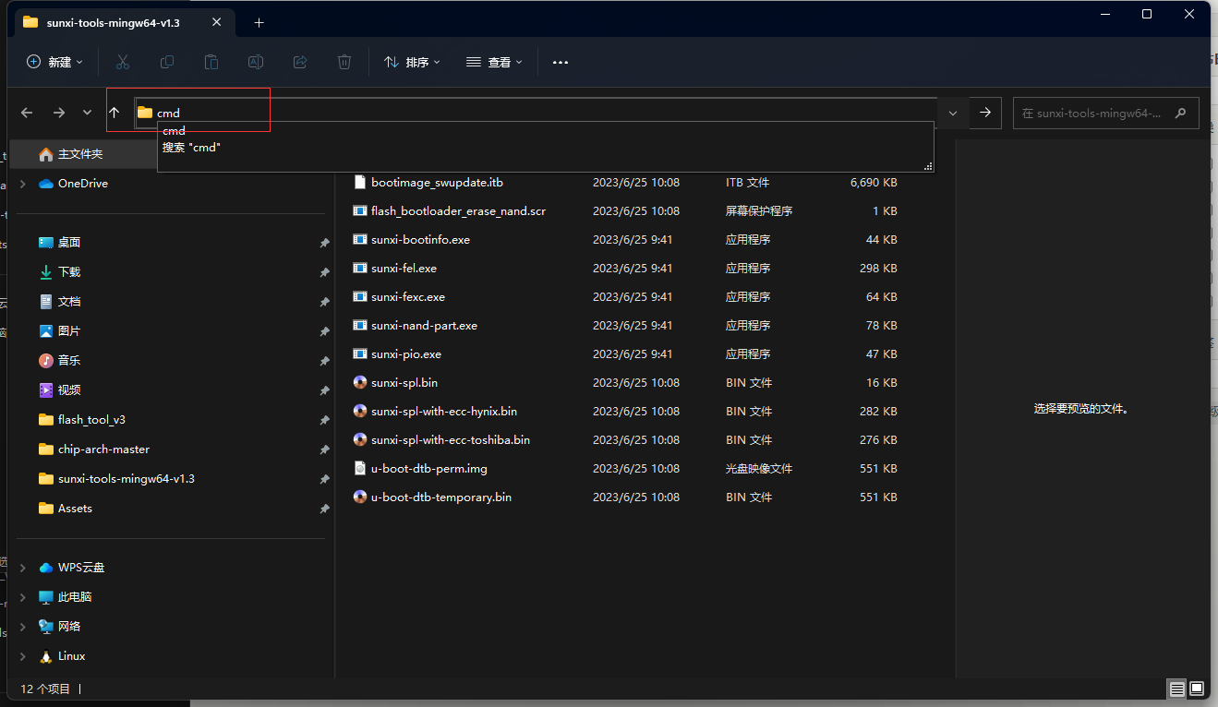Viewport: 1218px width, 707px height.
Task: Open 视频 in quick access
Action: click(69, 390)
